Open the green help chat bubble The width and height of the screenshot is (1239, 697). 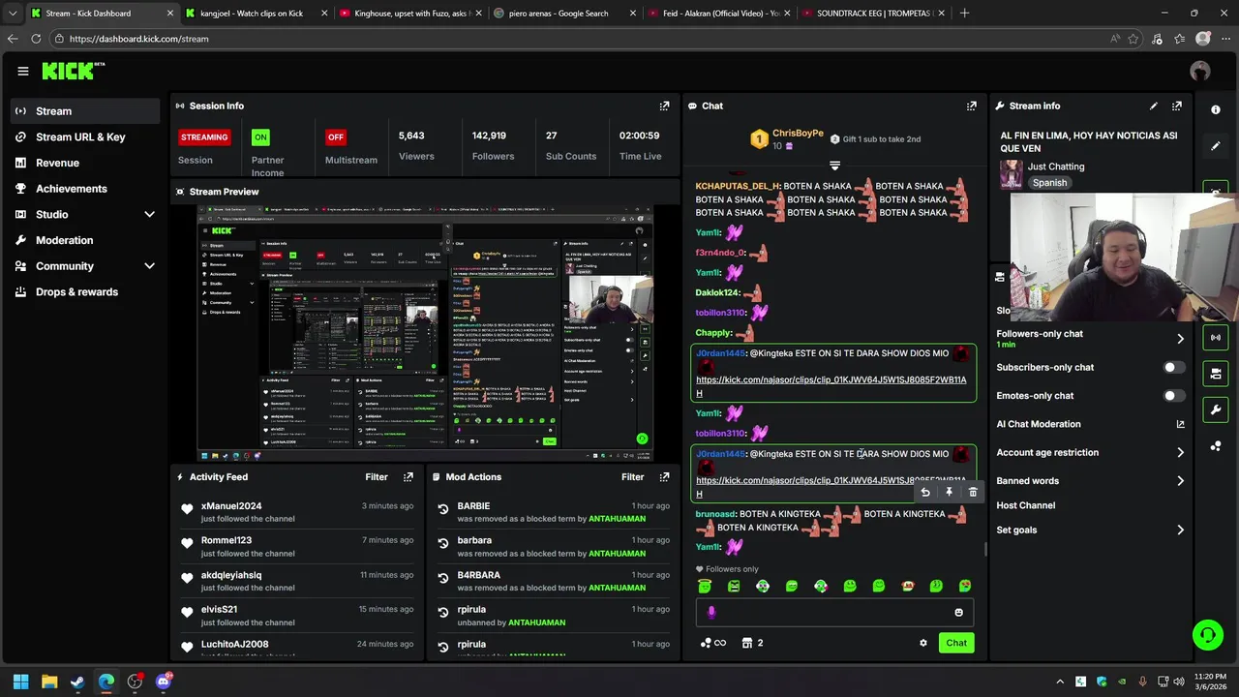point(1207,635)
